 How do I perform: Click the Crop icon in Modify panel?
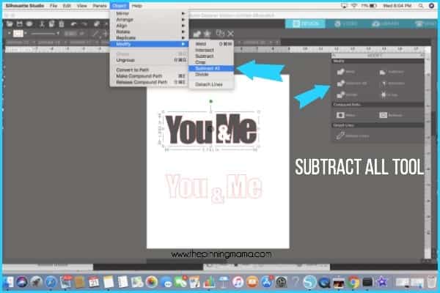point(384,95)
